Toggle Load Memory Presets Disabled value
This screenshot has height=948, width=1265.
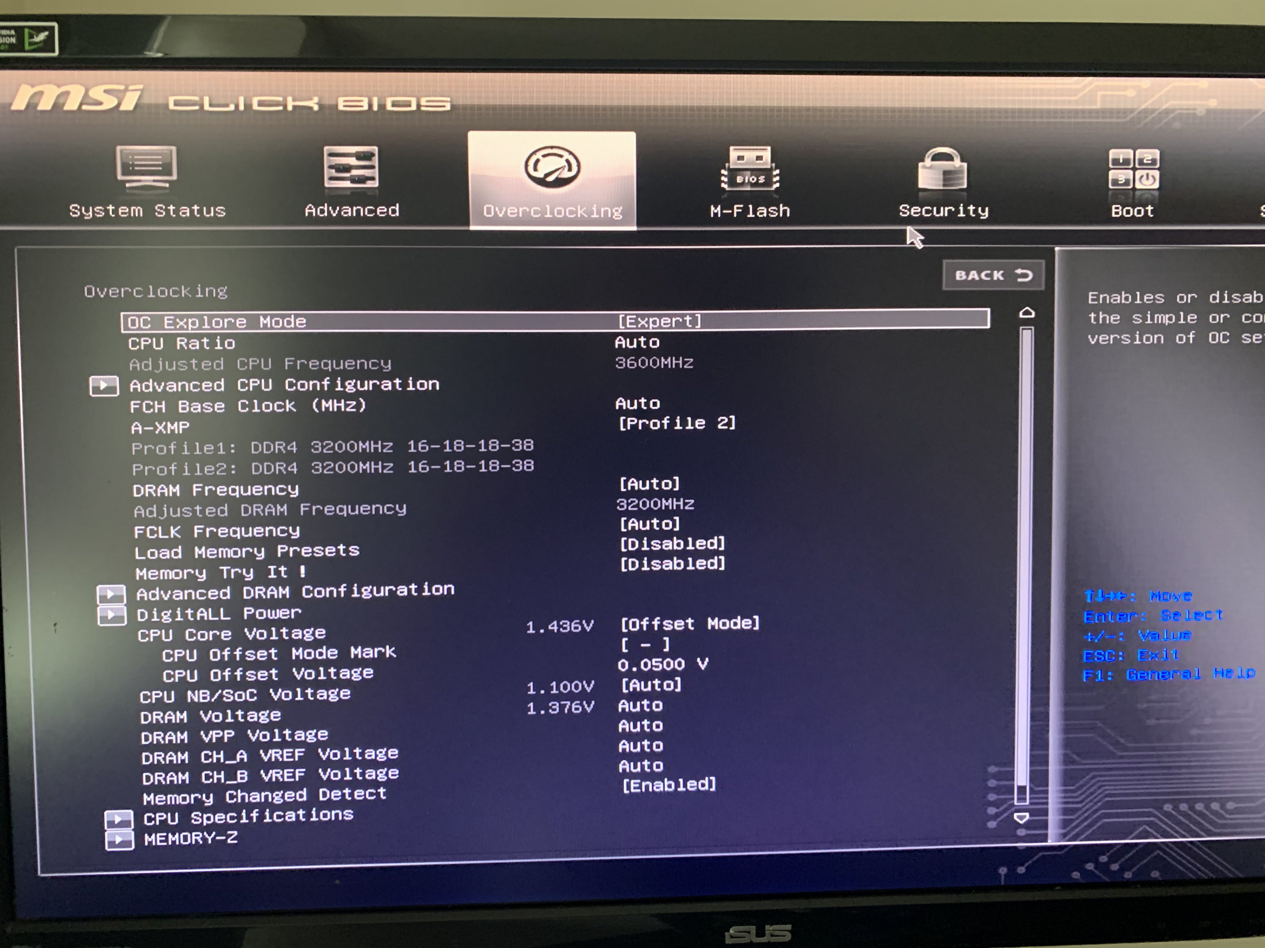pyautogui.click(x=672, y=543)
